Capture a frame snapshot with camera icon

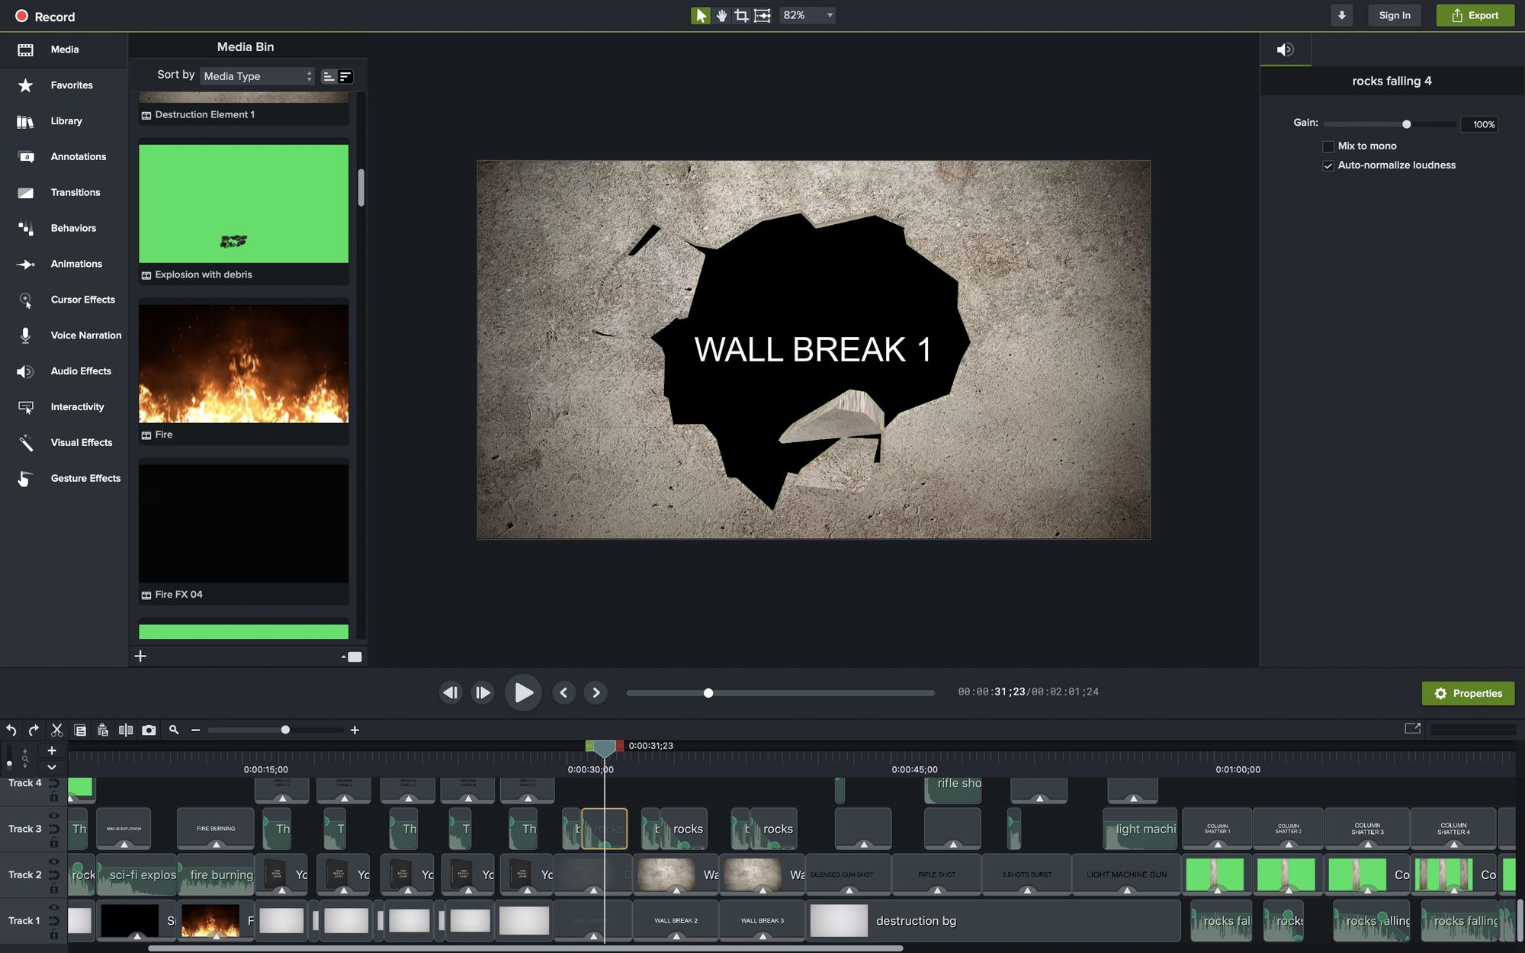pyautogui.click(x=149, y=730)
